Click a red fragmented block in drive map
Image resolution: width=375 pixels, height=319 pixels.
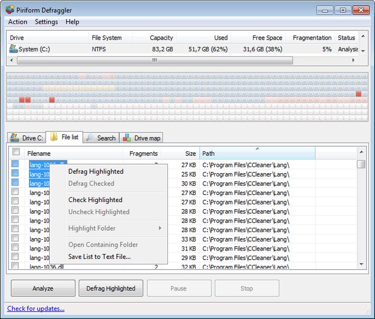(51, 100)
